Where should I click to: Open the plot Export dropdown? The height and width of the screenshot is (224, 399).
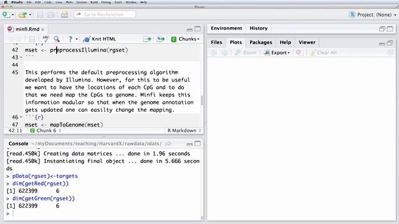pos(277,52)
